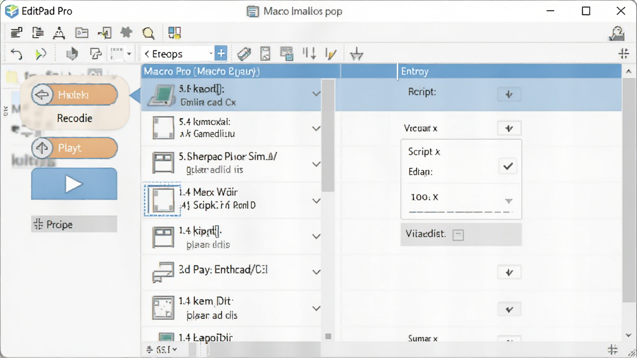
Task: Expand the Sherpac Phor Sim row chevron
Action: (316, 164)
